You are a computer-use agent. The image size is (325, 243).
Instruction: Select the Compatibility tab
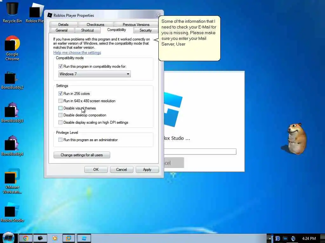(x=116, y=30)
